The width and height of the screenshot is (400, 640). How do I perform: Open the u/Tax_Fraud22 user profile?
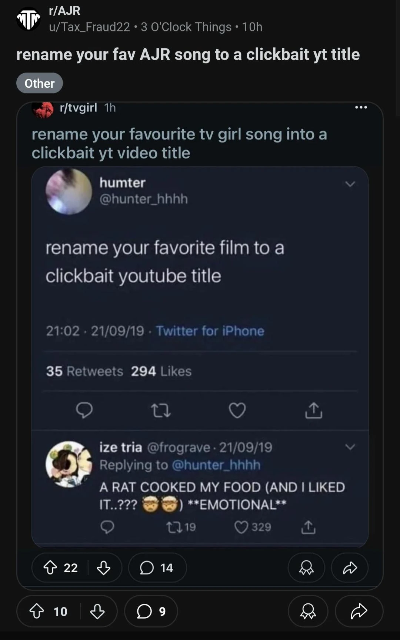pyautogui.click(x=90, y=27)
